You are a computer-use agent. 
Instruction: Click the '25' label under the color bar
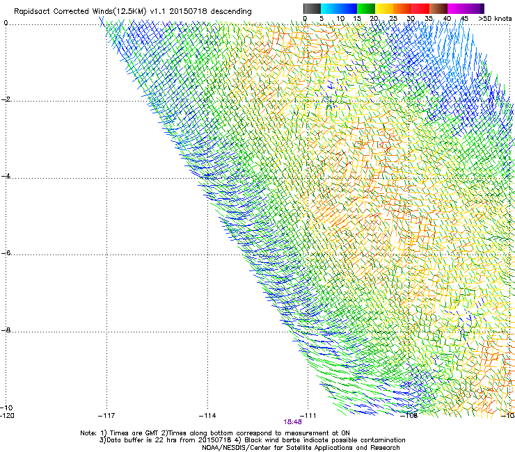(393, 19)
